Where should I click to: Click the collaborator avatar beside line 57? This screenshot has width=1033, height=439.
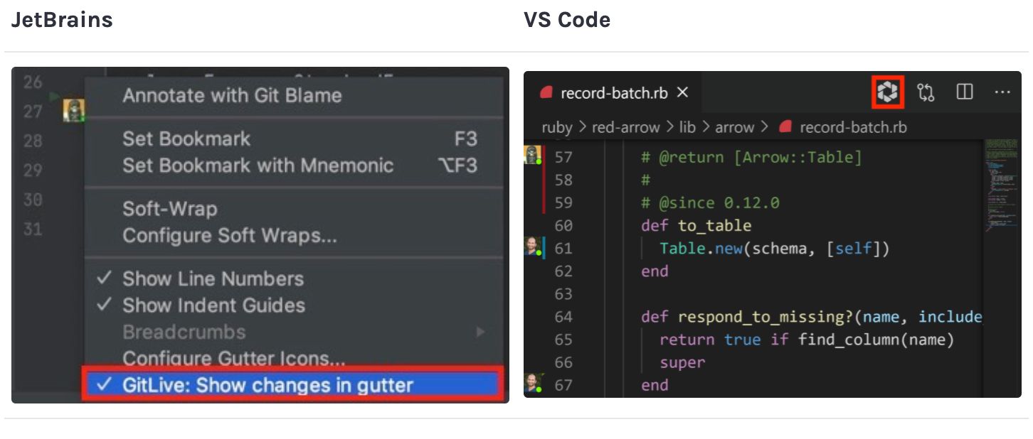tap(532, 154)
